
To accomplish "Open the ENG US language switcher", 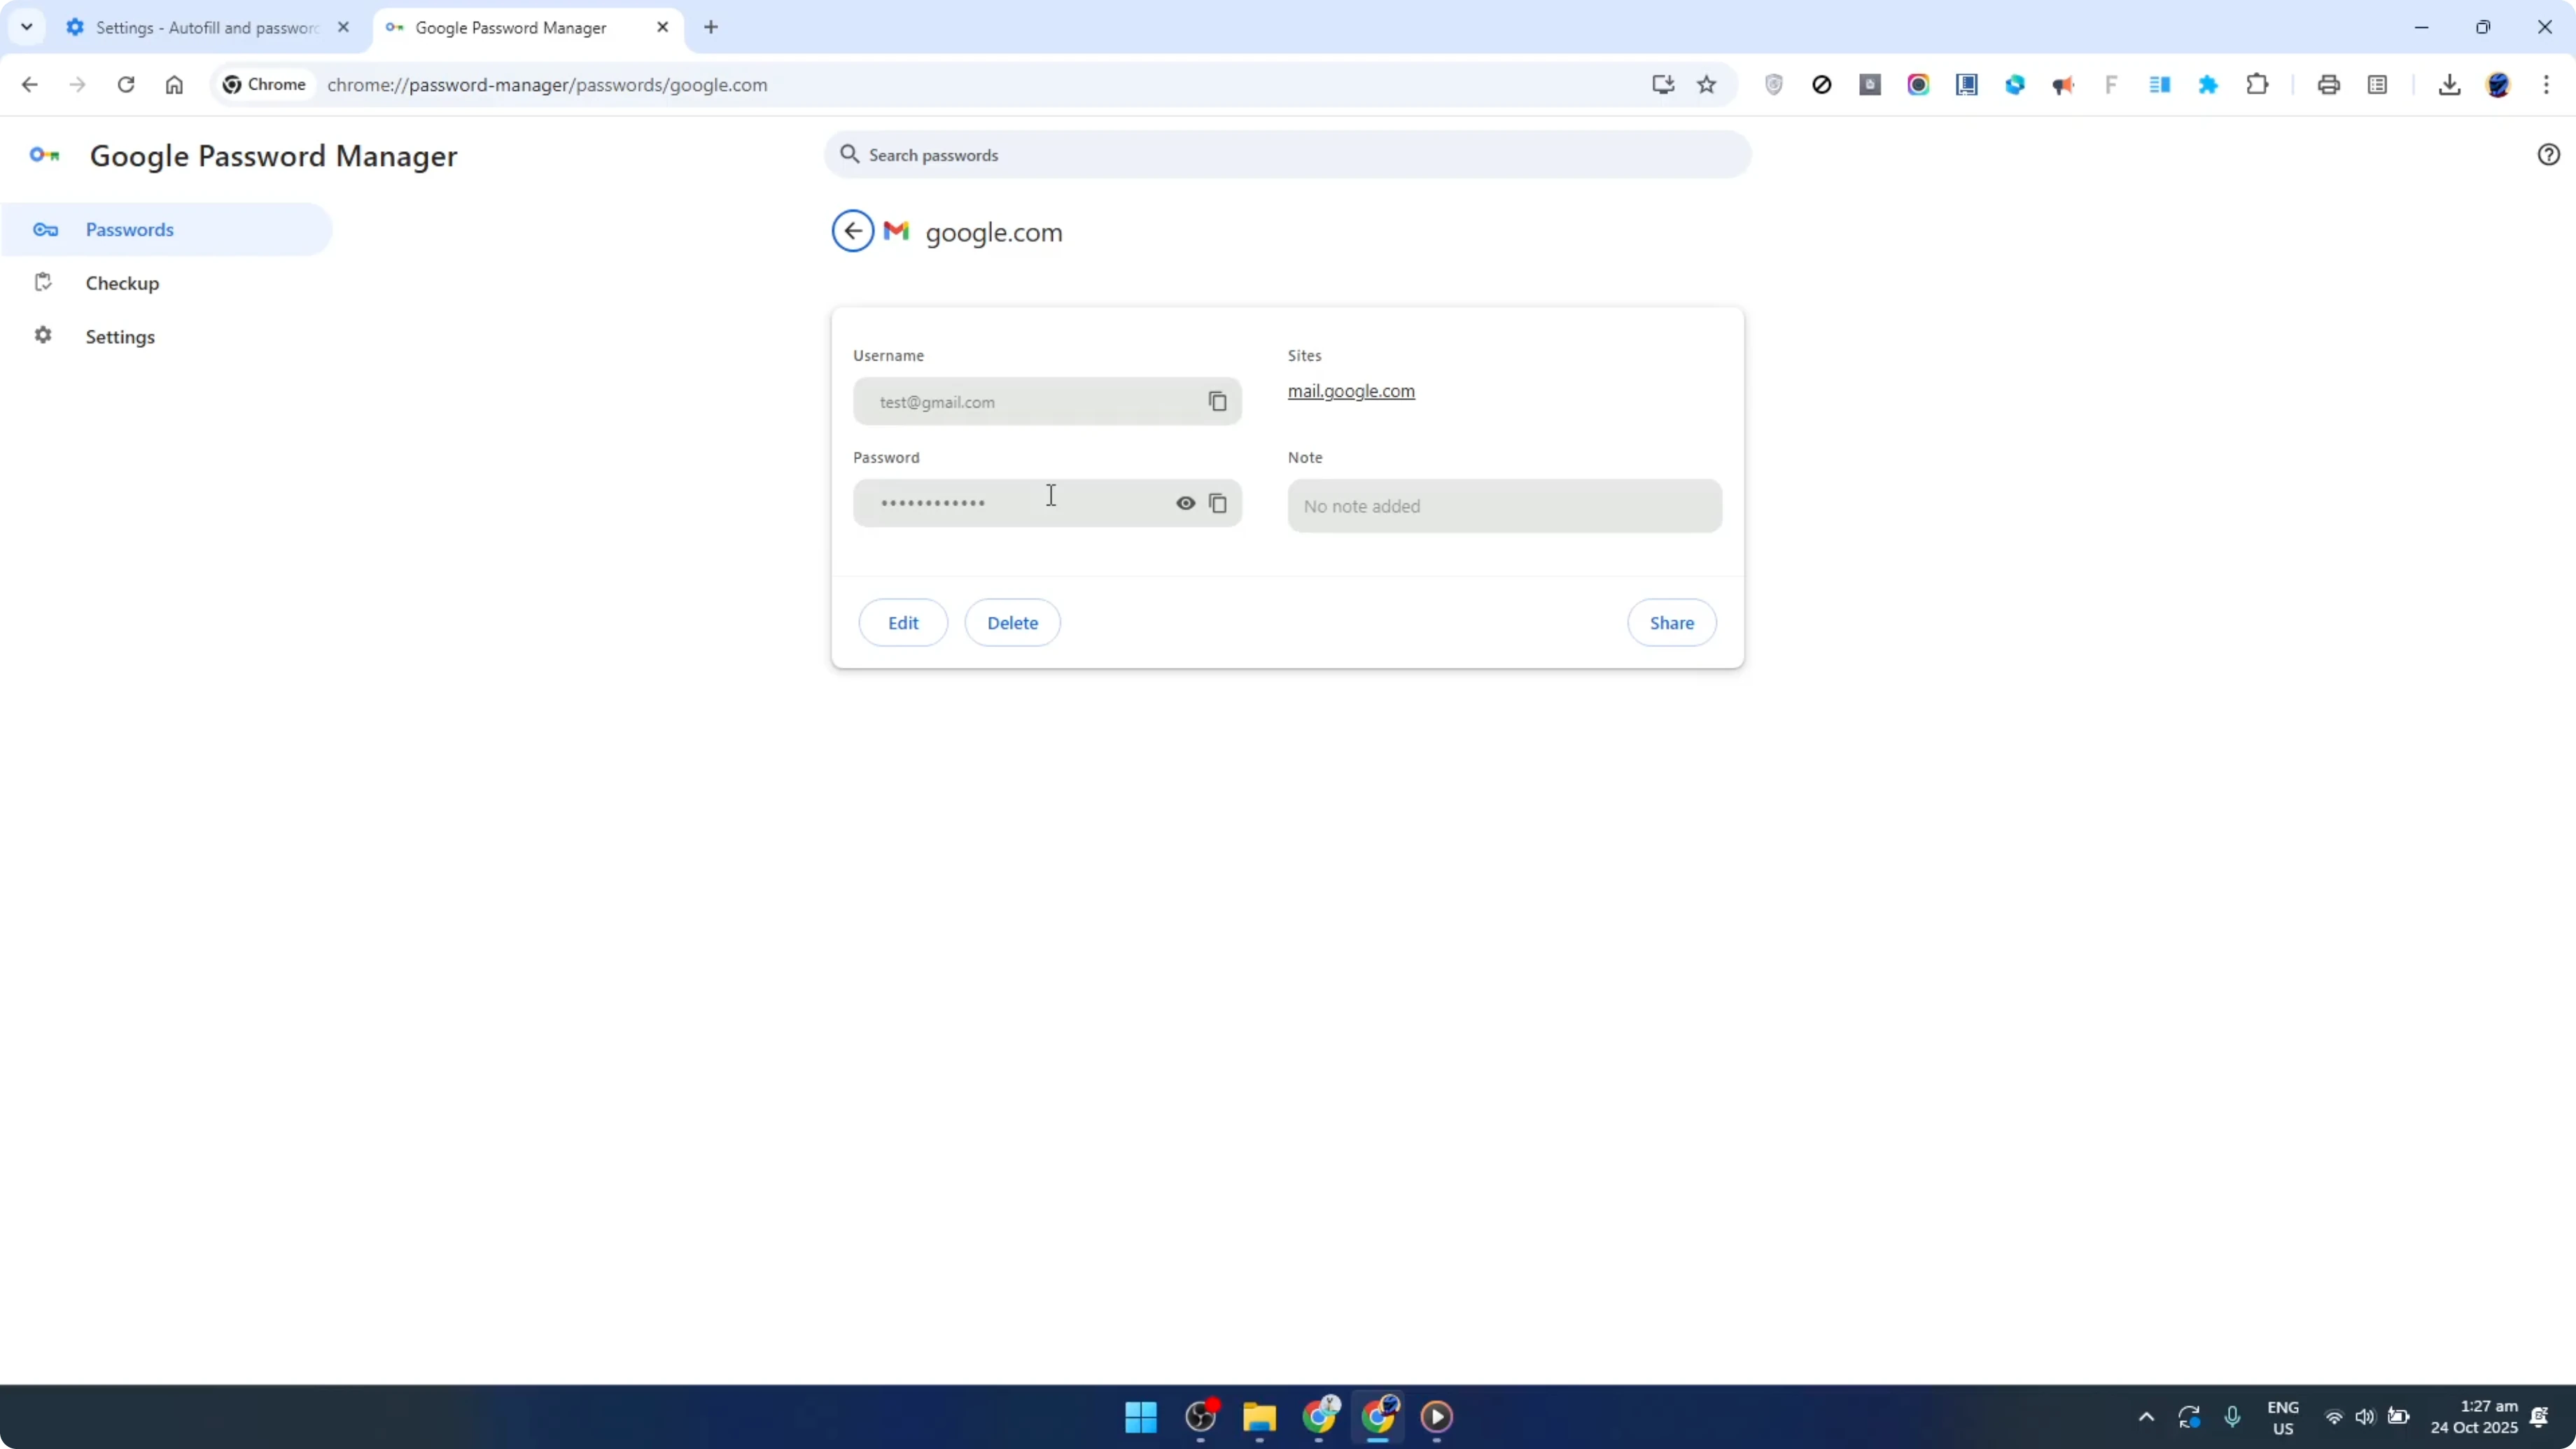I will click(x=2282, y=1417).
